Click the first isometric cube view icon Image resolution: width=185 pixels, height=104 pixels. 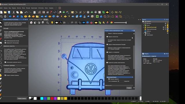coord(31,23)
